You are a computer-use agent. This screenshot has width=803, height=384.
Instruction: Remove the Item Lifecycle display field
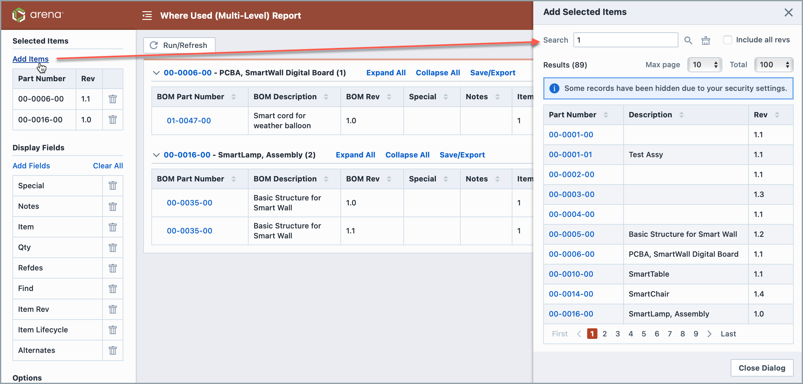click(112, 330)
